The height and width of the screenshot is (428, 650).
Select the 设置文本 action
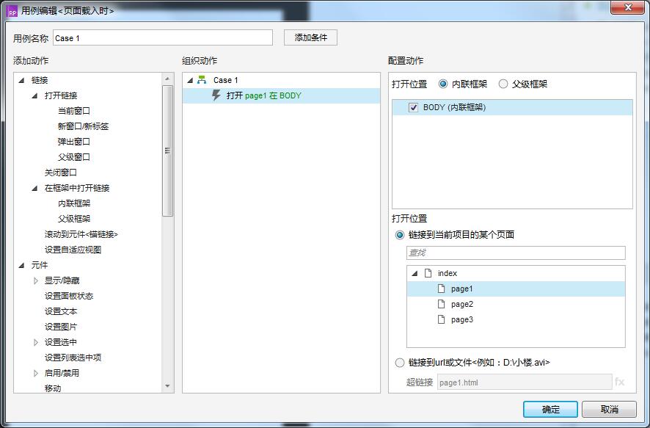[x=60, y=311]
